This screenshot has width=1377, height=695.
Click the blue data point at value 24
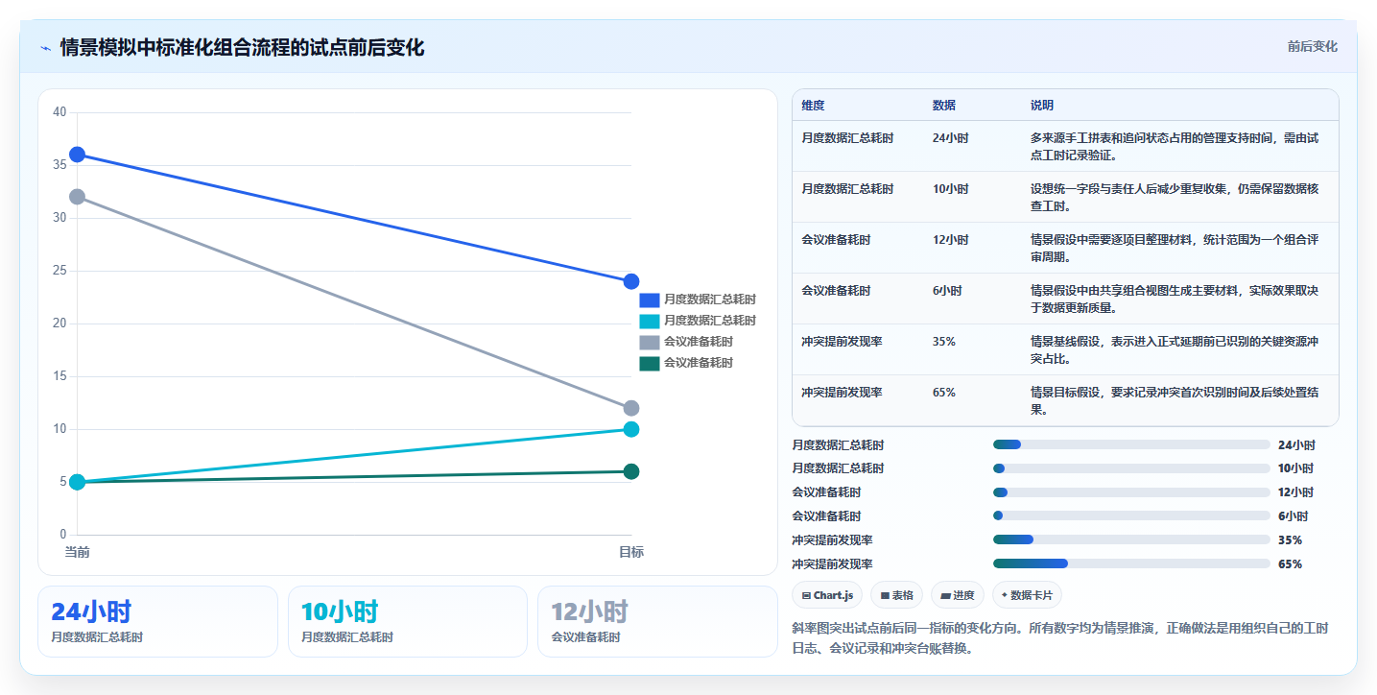[x=631, y=281]
